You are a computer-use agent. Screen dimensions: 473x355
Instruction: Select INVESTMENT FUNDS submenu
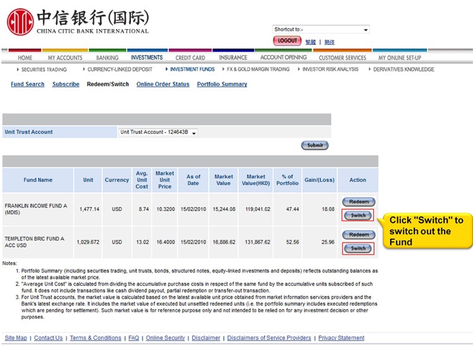pos(192,69)
